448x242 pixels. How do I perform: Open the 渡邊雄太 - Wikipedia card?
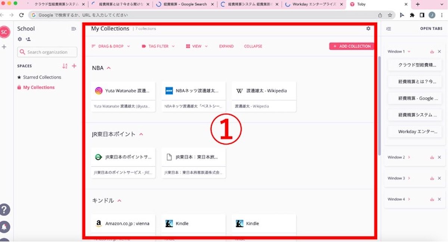click(264, 97)
